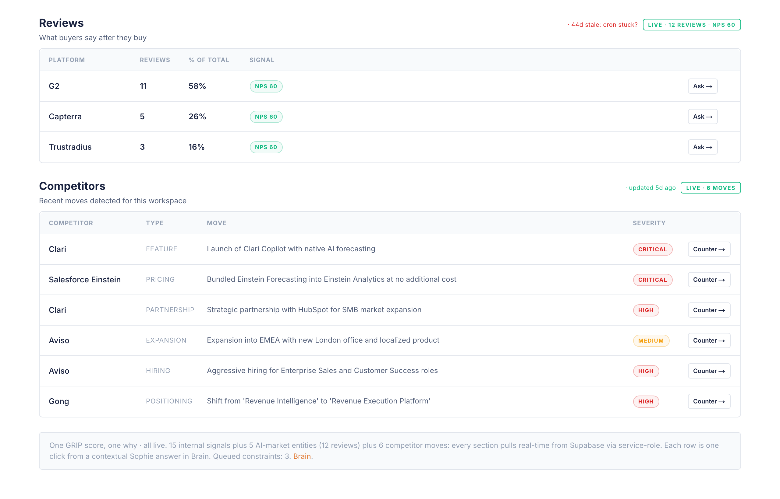
Task: Select the Trustradius platform name
Action: 70,147
